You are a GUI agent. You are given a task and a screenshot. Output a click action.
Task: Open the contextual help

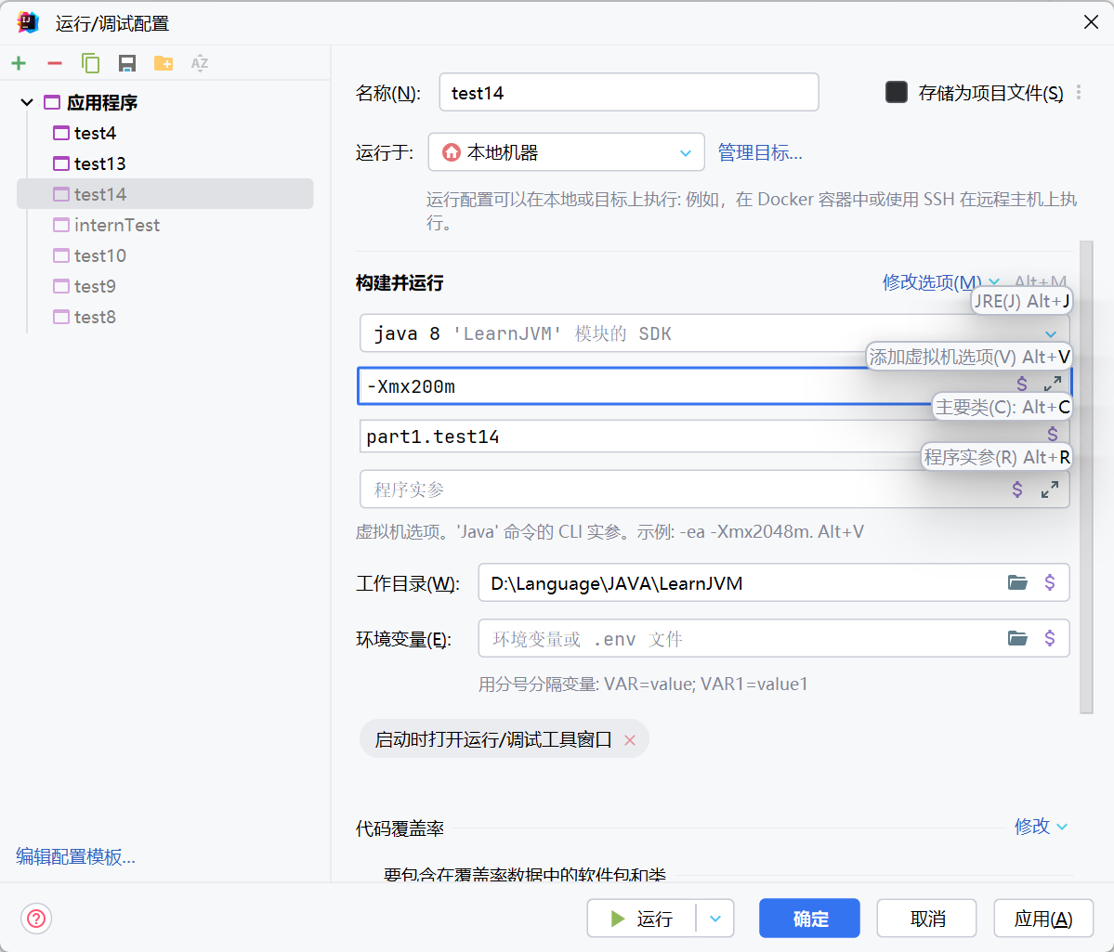point(35,919)
